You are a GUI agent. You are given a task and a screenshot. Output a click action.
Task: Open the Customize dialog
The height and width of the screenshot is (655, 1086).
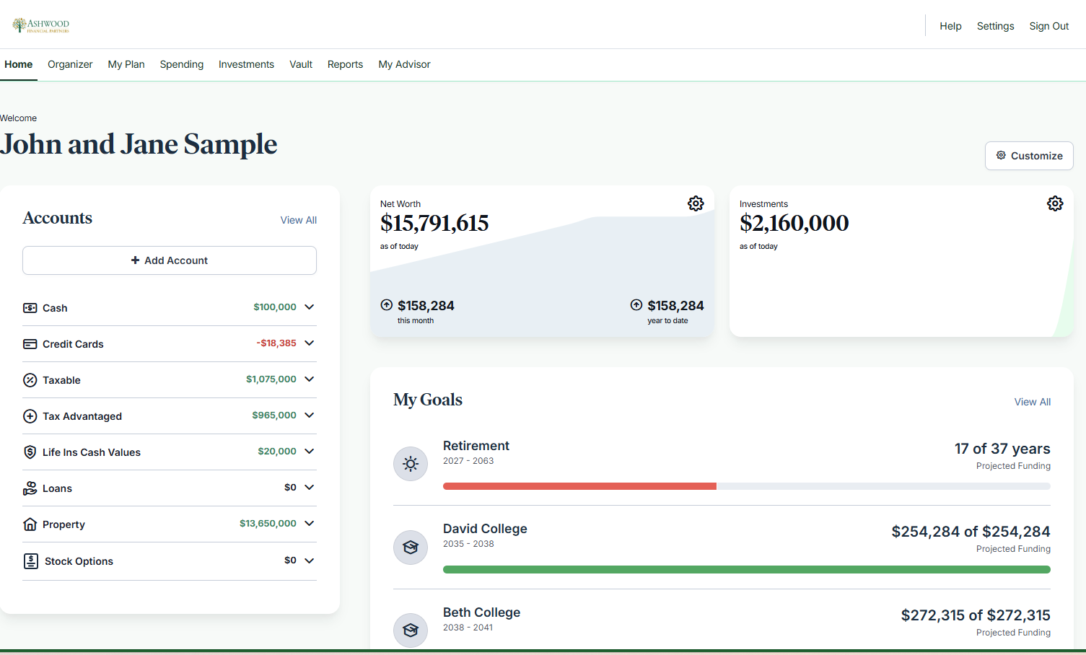pyautogui.click(x=1029, y=155)
